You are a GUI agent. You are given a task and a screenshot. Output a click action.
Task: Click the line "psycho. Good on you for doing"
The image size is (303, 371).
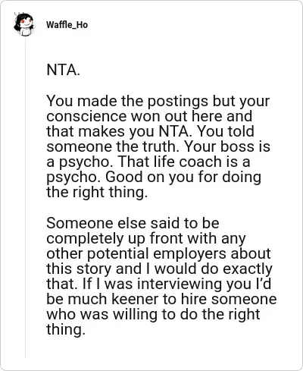(x=154, y=177)
